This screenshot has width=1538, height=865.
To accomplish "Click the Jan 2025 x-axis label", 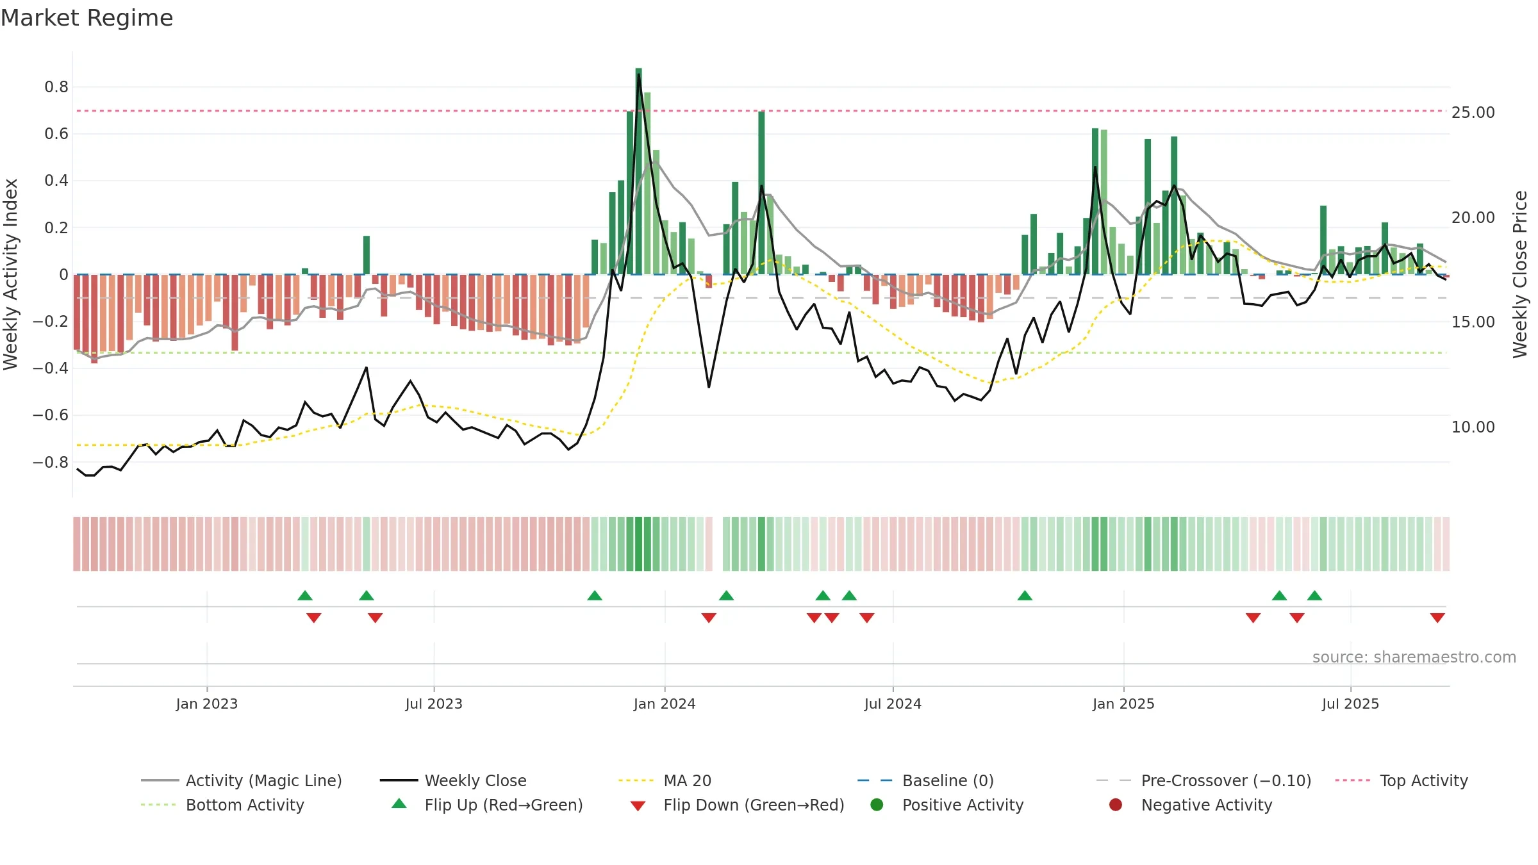I will tap(1123, 704).
